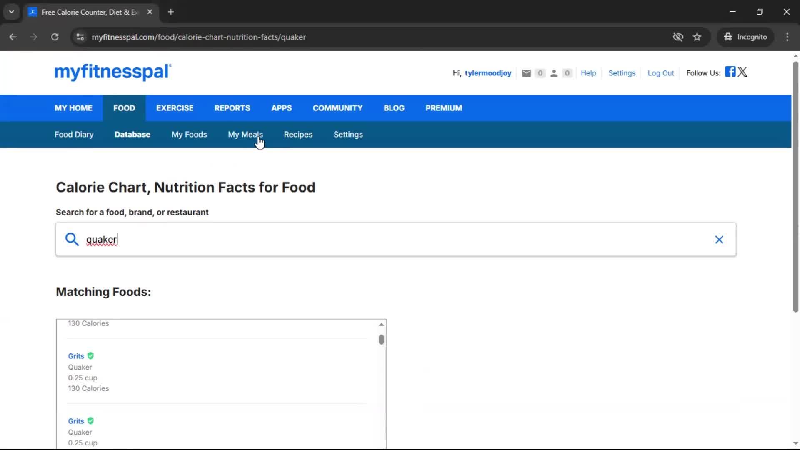The width and height of the screenshot is (800, 450).
Task: Open the first Grits result link
Action: pos(76,356)
